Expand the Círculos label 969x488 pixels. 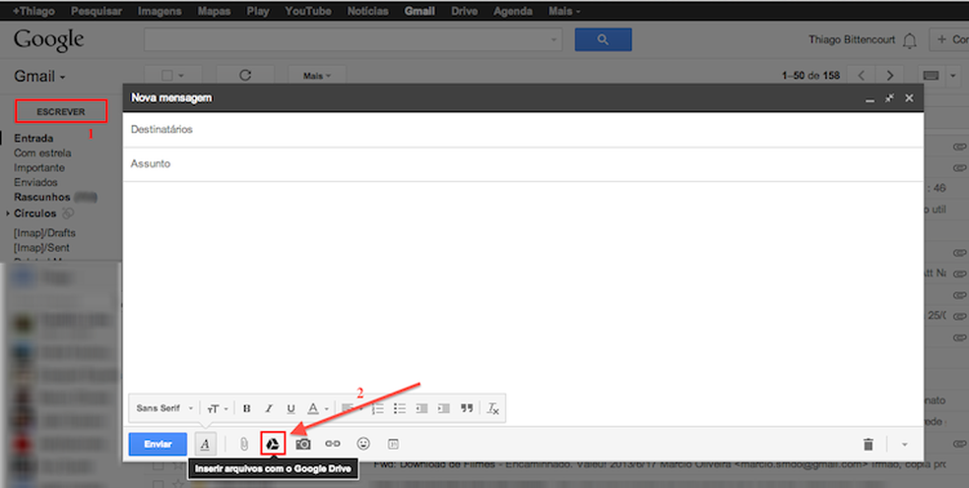pyautogui.click(x=8, y=213)
